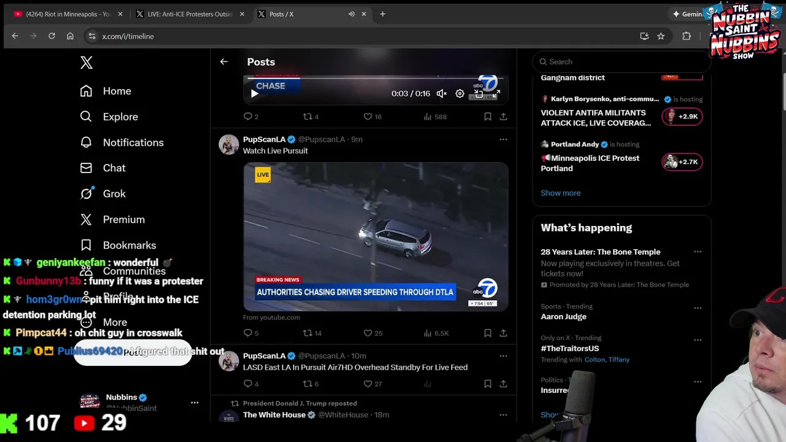Bookmark this page with the star icon
Image resolution: width=786 pixels, height=442 pixels.
(x=661, y=36)
